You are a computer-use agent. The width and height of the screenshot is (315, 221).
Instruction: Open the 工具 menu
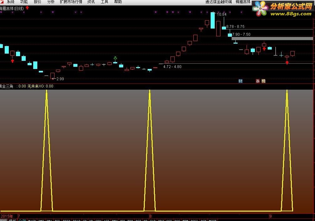tap(104, 2)
